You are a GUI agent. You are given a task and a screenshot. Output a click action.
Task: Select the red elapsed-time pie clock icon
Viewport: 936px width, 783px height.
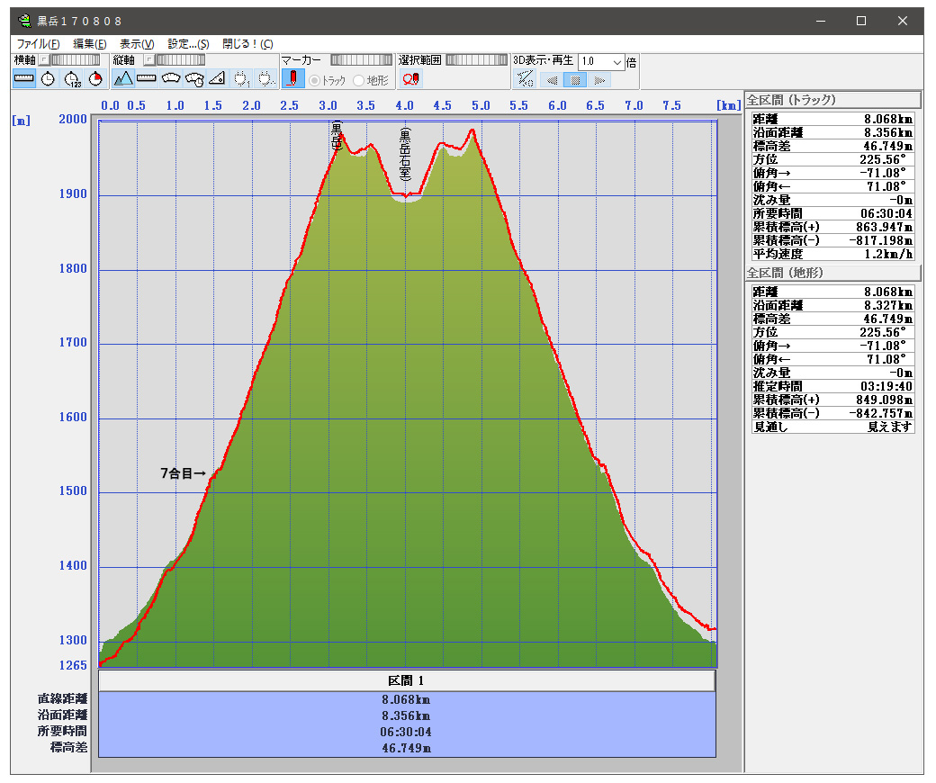(95, 79)
